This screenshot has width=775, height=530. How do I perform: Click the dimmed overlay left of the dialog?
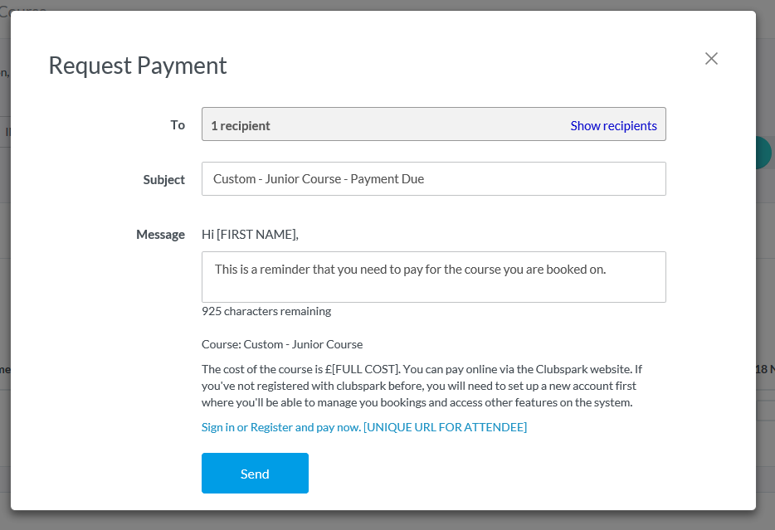point(5,265)
